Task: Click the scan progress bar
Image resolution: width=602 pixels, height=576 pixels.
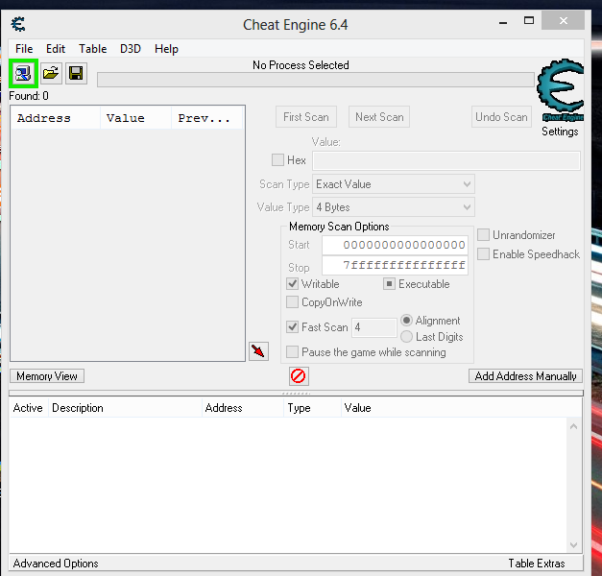Action: point(316,80)
